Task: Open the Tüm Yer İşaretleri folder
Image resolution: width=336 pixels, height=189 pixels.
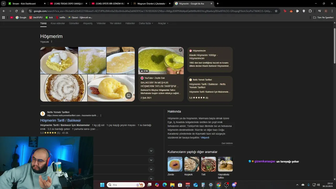Action: (323, 17)
